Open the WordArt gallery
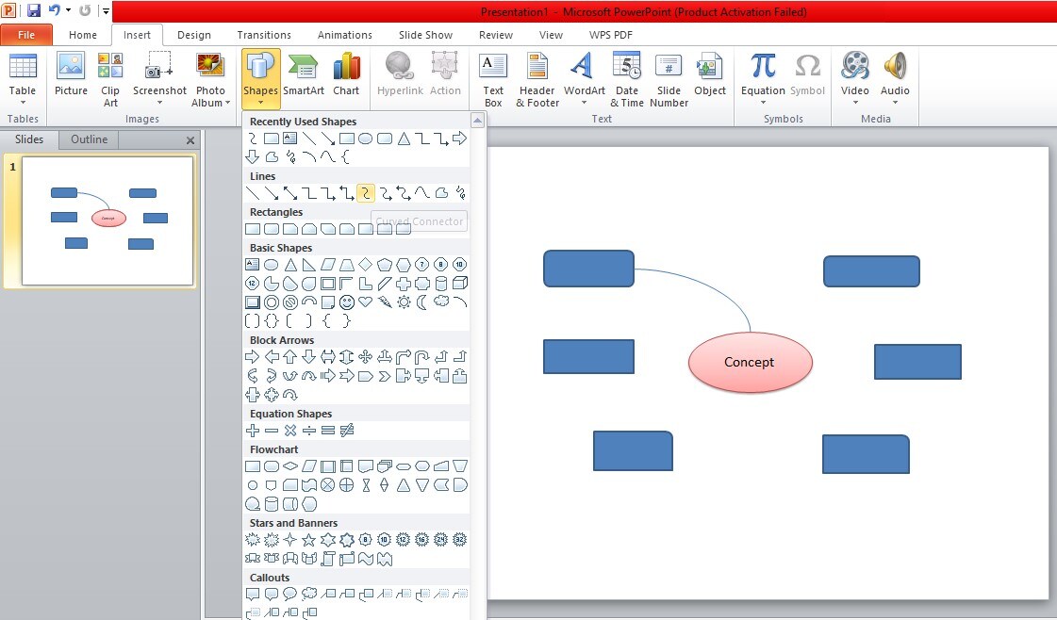Image resolution: width=1057 pixels, height=620 pixels. pyautogui.click(x=584, y=78)
